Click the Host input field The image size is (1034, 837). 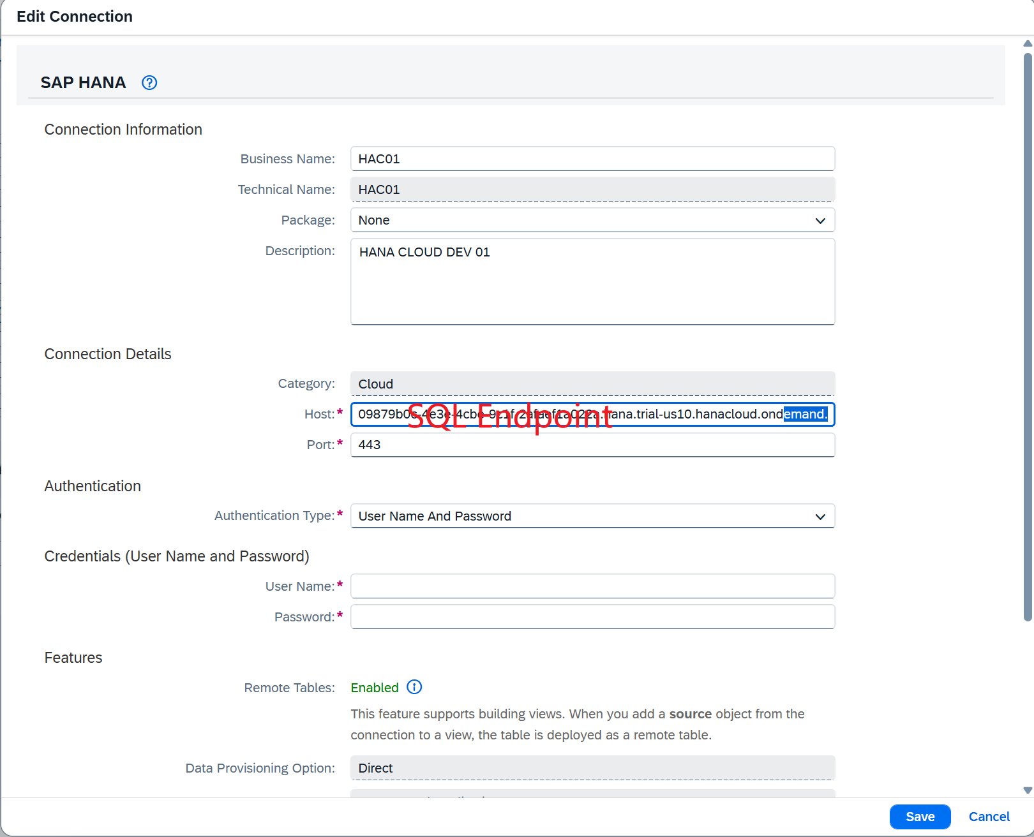coord(592,414)
